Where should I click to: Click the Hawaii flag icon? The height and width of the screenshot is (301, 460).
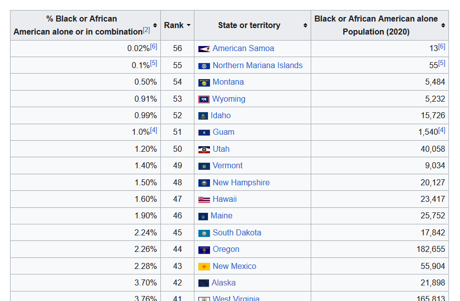point(204,199)
